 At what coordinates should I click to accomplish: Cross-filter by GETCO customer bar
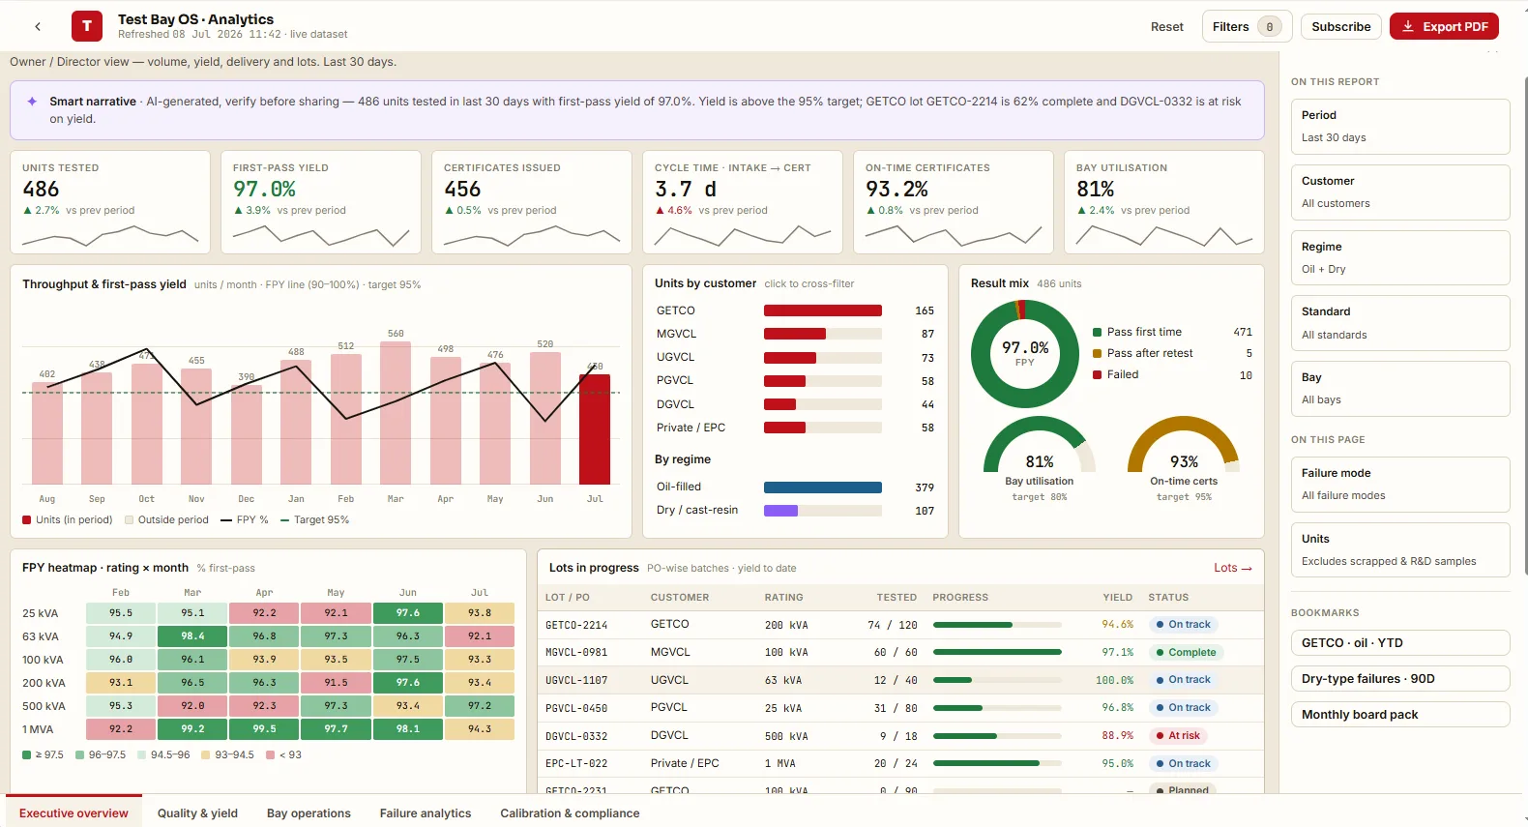(823, 310)
